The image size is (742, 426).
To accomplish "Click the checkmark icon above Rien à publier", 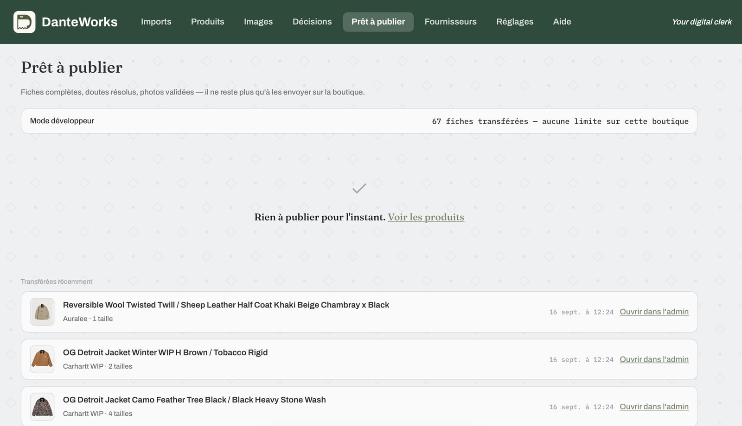I will tap(359, 188).
